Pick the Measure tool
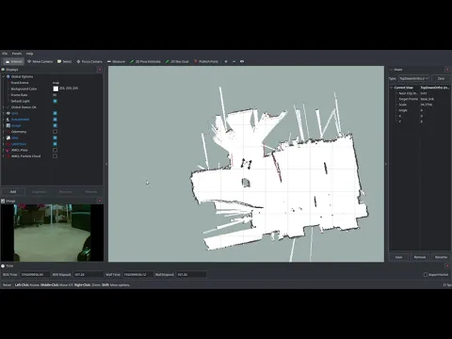 [x=116, y=61]
